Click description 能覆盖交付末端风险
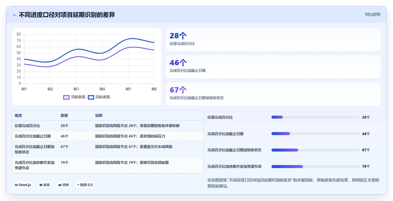Viewport: 393px width, 201px height. pyautogui.click(x=156, y=147)
